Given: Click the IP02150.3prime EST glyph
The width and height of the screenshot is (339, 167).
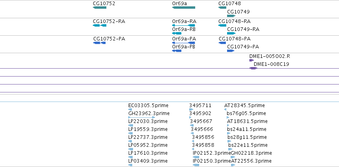Looking at the screenshot, I should [196, 165].
